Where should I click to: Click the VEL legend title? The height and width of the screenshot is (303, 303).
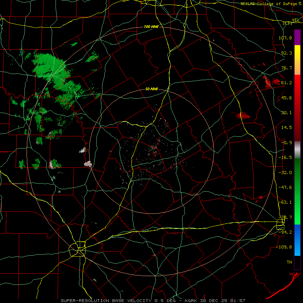coord(296,20)
